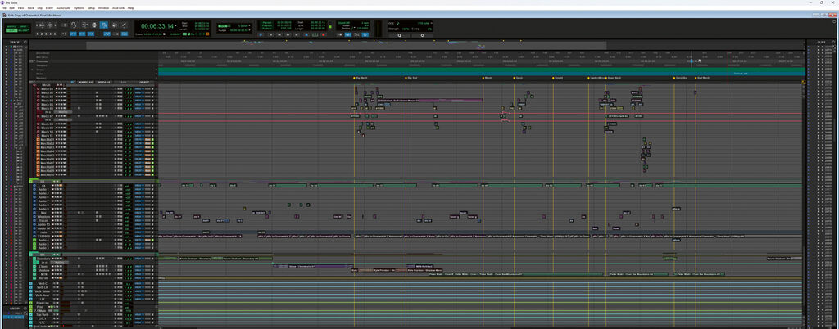
Task: Select the Scrubber speaker tool
Action: click(x=114, y=25)
